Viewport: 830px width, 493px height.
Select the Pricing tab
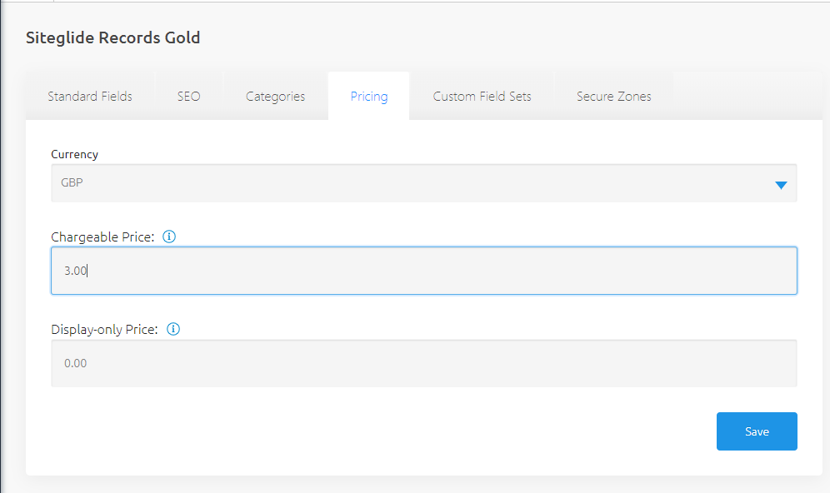pos(368,97)
